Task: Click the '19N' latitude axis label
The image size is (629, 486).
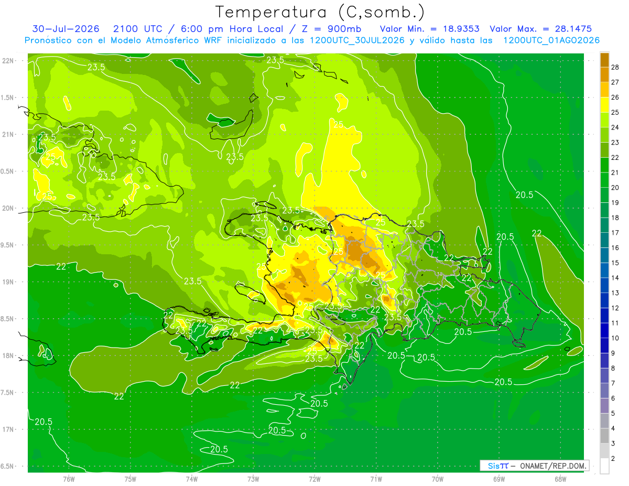Action: tap(8, 282)
